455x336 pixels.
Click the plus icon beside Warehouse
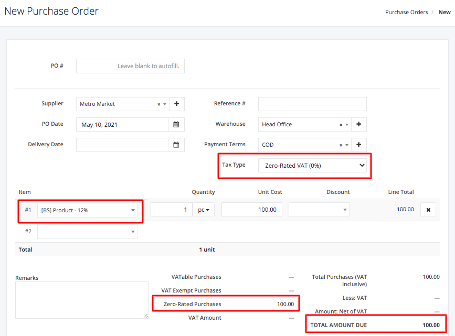click(358, 124)
